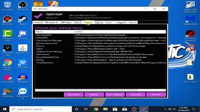Select Free Download Manager startup row
200x112 pixels.
coord(101,40)
